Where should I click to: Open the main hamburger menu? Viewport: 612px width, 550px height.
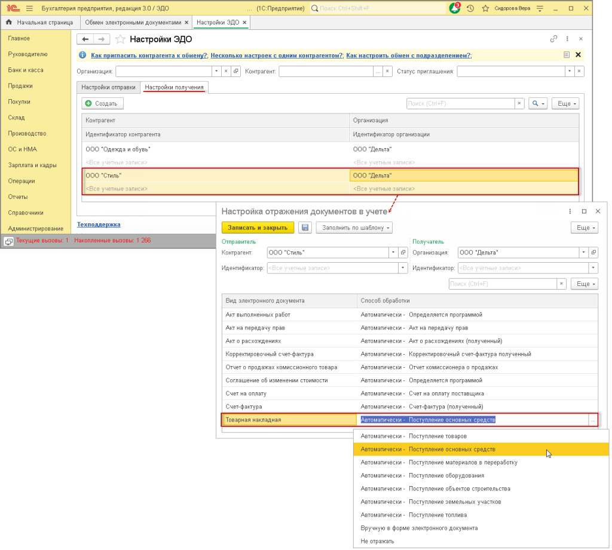[29, 9]
